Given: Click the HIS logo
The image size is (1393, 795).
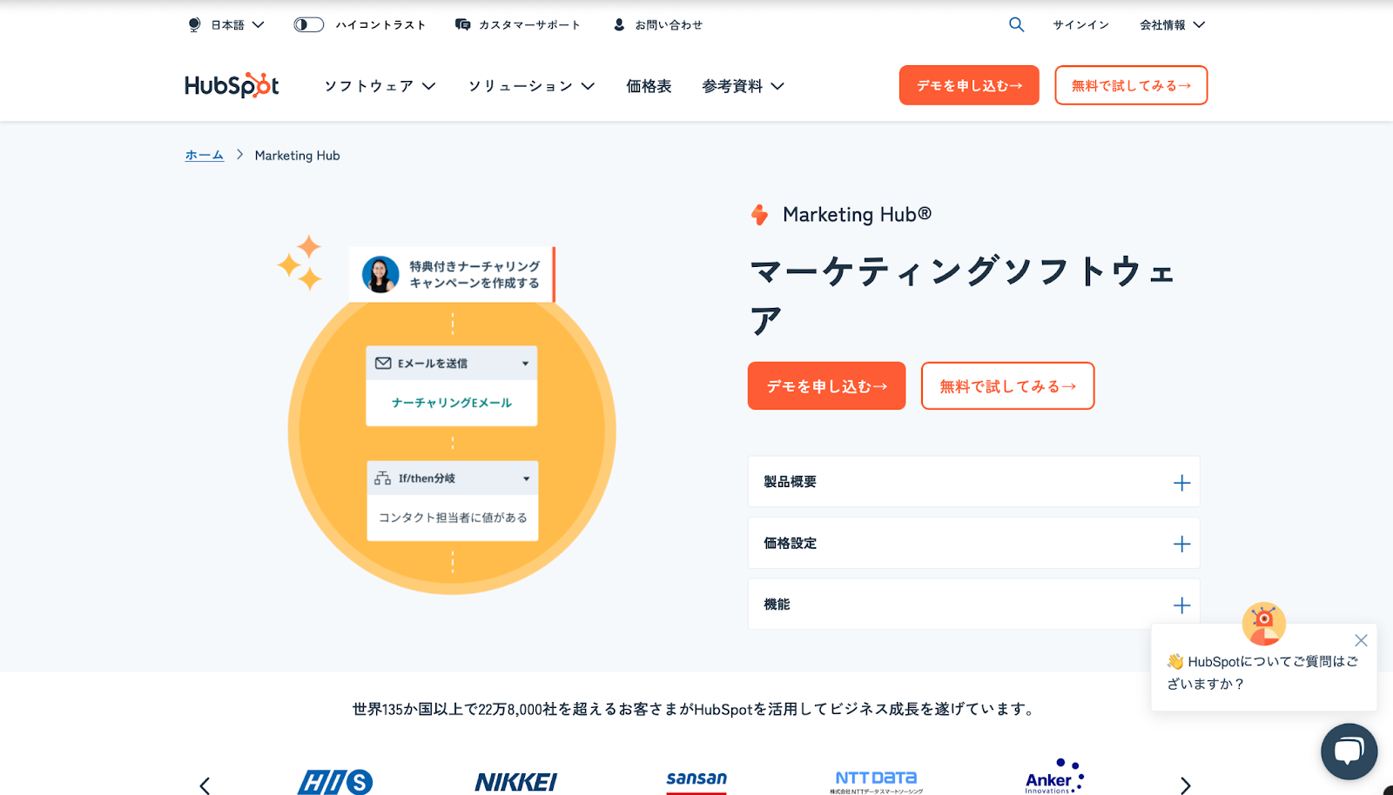Looking at the screenshot, I should tap(335, 782).
